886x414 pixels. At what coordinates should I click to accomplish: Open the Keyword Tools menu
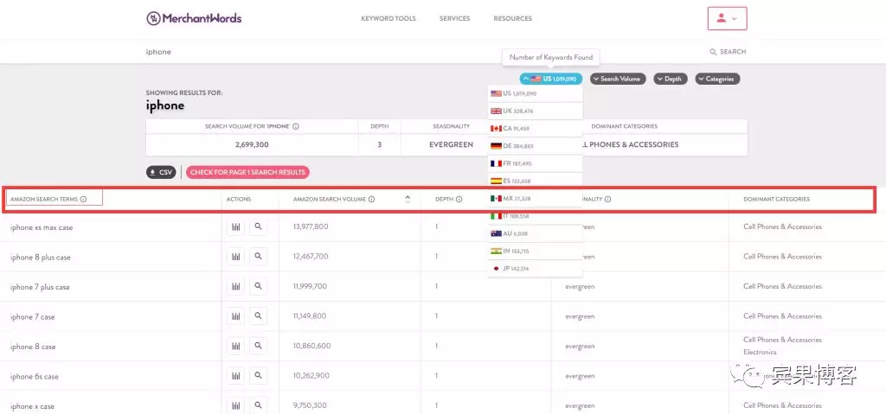(x=388, y=19)
